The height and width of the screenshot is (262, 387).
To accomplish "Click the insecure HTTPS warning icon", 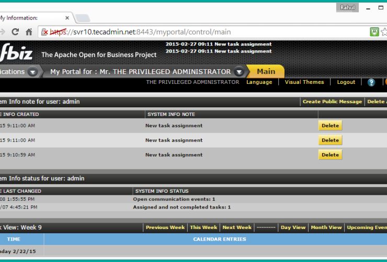I will point(45,32).
